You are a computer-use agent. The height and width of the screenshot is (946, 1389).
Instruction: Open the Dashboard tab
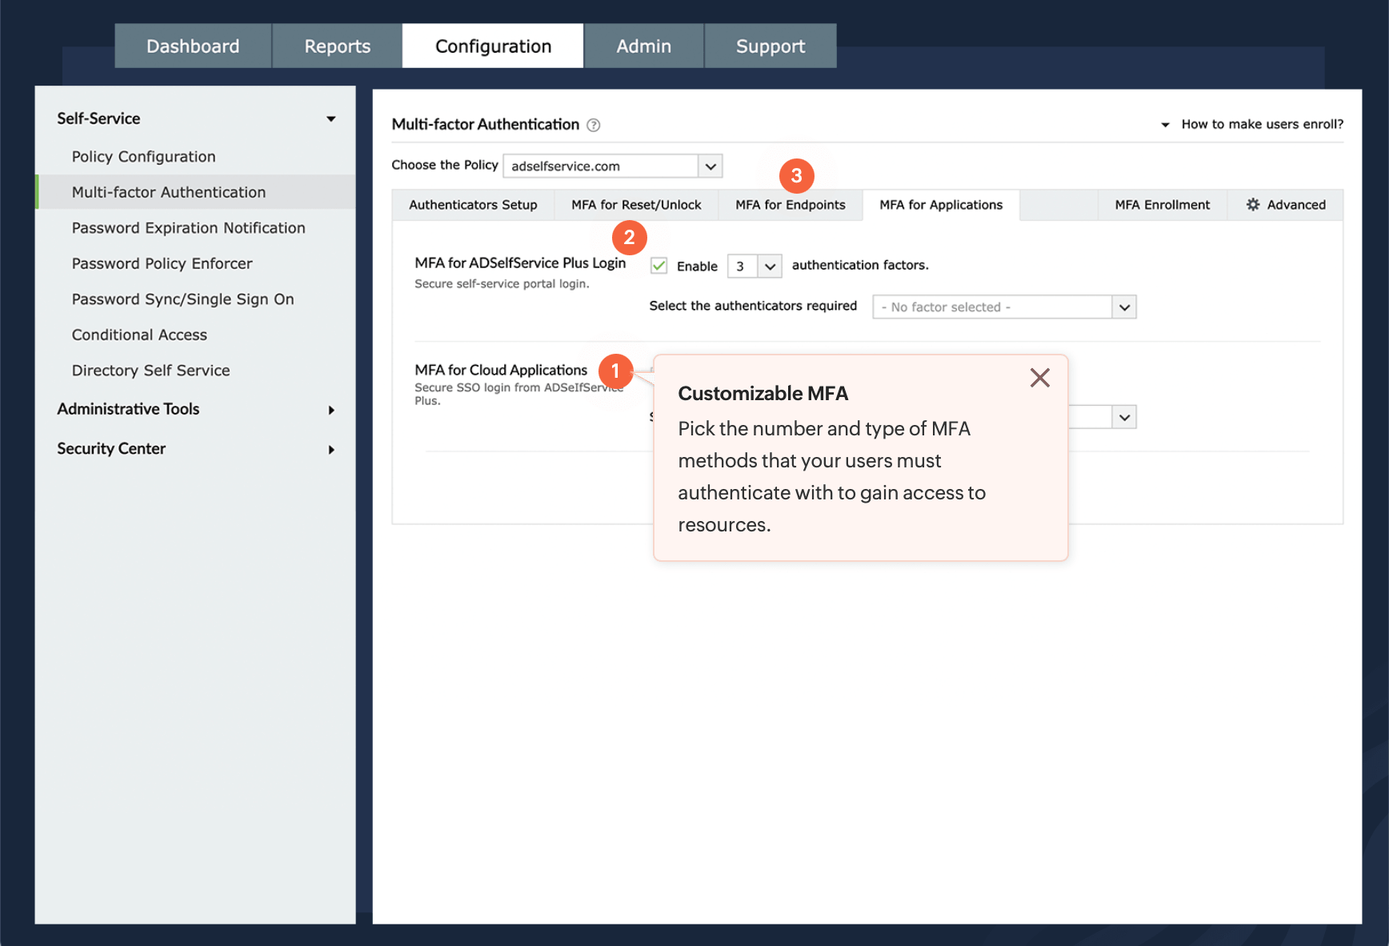point(193,46)
